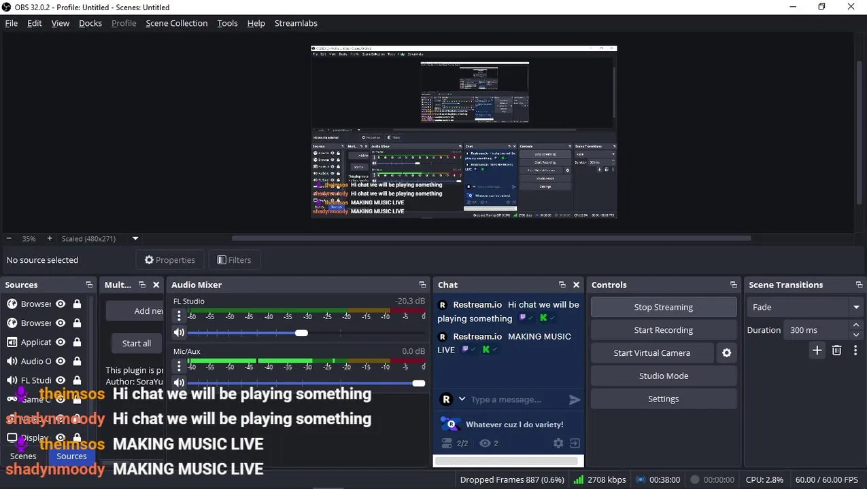This screenshot has height=489, width=867.
Task: Click Start all in Multi-output dock
Action: pos(137,343)
